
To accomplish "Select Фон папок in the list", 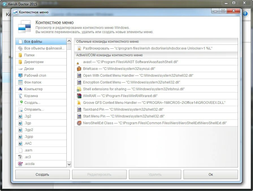I will click(x=41, y=82).
